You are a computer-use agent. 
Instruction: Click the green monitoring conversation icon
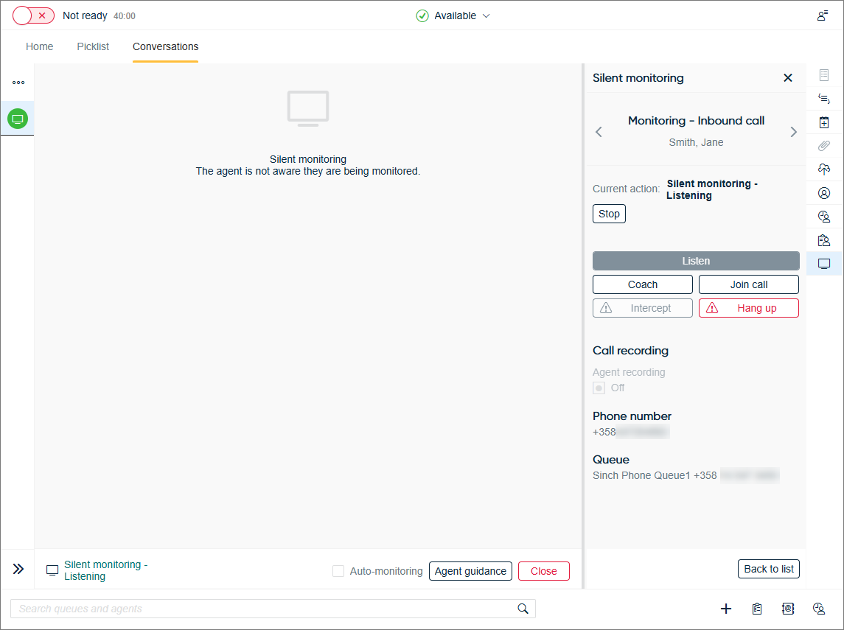[18, 119]
